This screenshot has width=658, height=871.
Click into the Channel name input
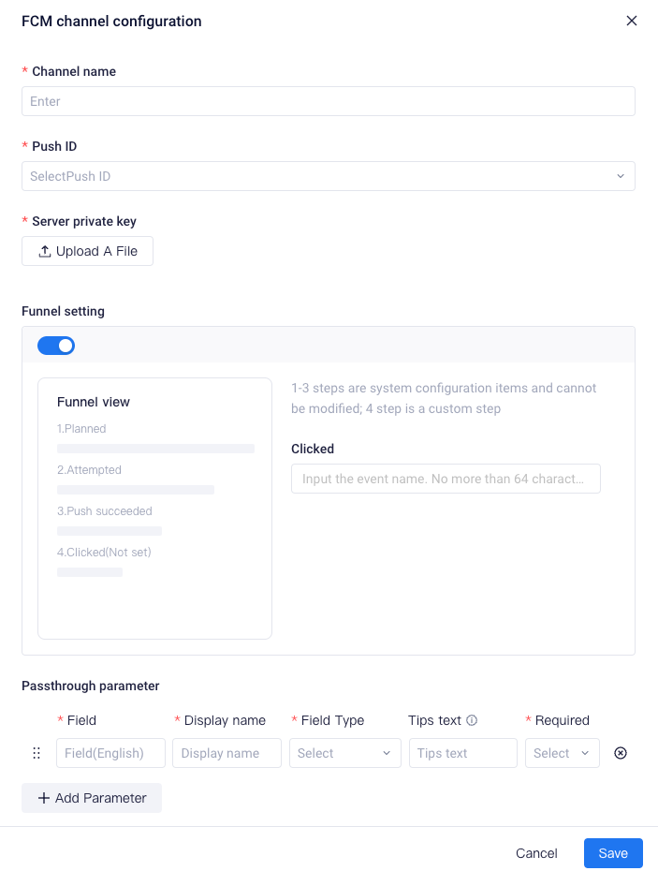point(329,100)
